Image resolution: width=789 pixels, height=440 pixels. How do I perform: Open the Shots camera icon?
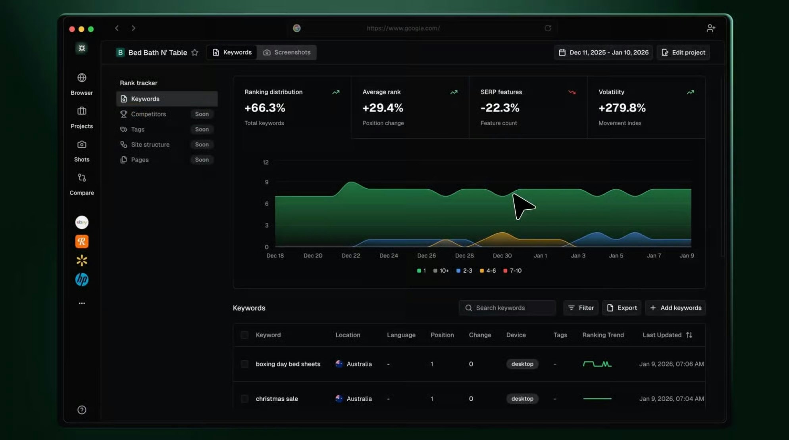82,144
